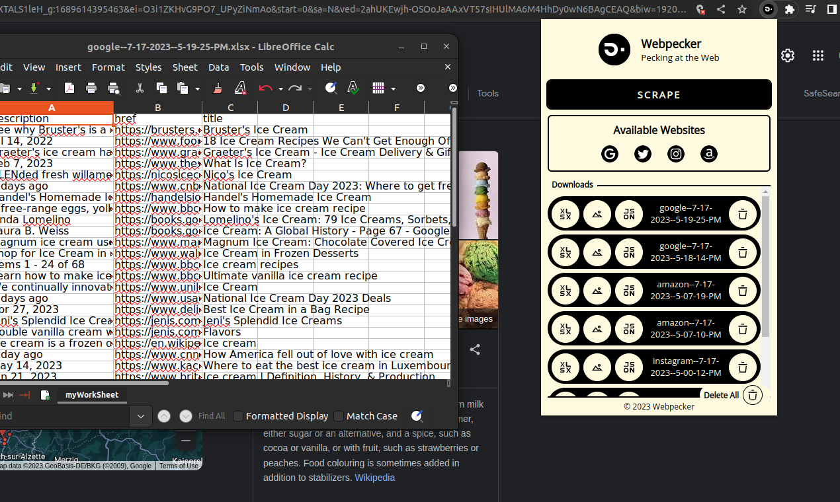The width and height of the screenshot is (840, 502).
Task: Click the Paste clipboard icon
Action: (183, 88)
